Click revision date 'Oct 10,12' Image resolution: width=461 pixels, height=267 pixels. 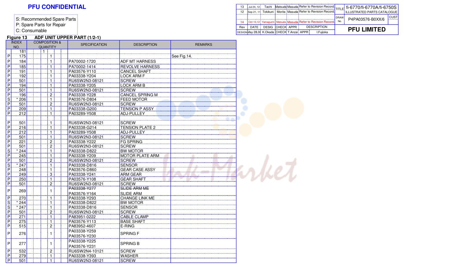point(254,22)
